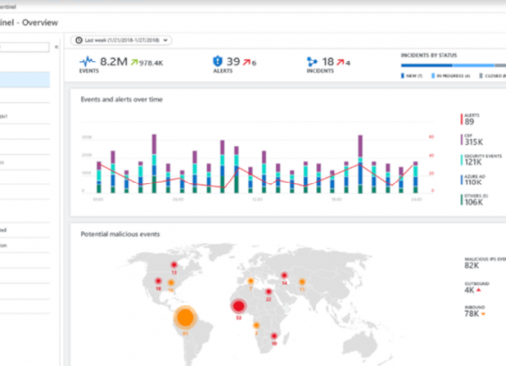Click the green upward events trend arrow

point(134,61)
